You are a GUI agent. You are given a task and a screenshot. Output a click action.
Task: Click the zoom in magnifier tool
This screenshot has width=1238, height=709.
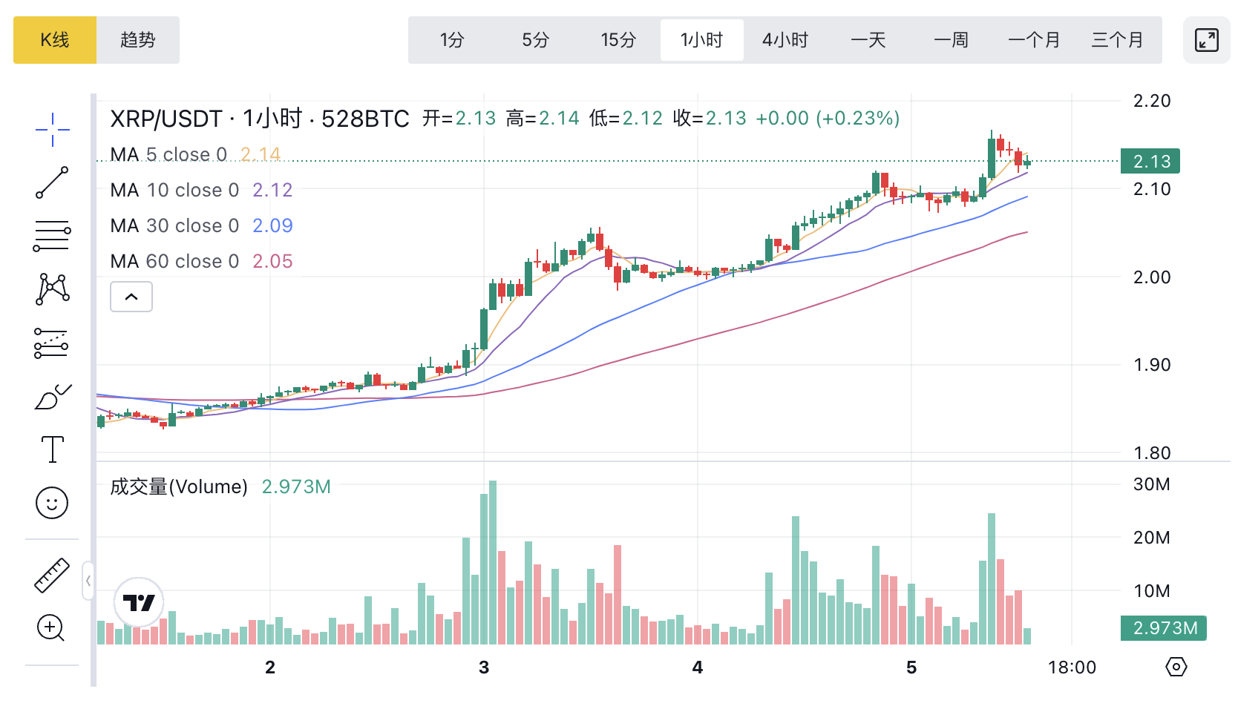(x=52, y=628)
